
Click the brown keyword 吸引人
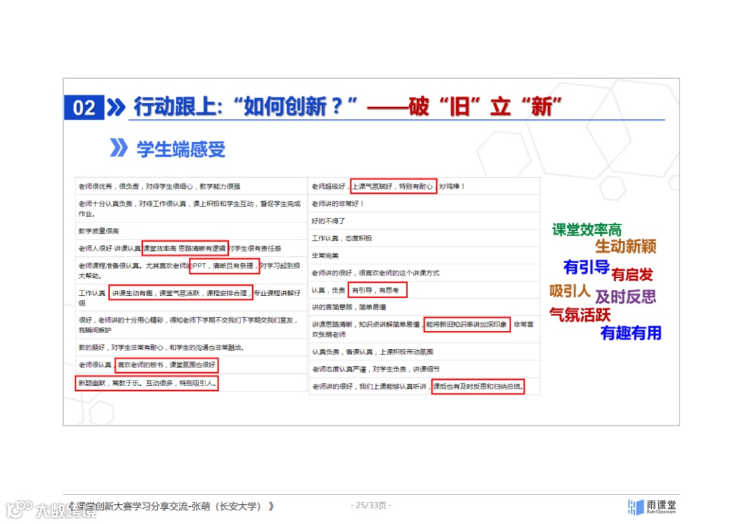tap(570, 291)
